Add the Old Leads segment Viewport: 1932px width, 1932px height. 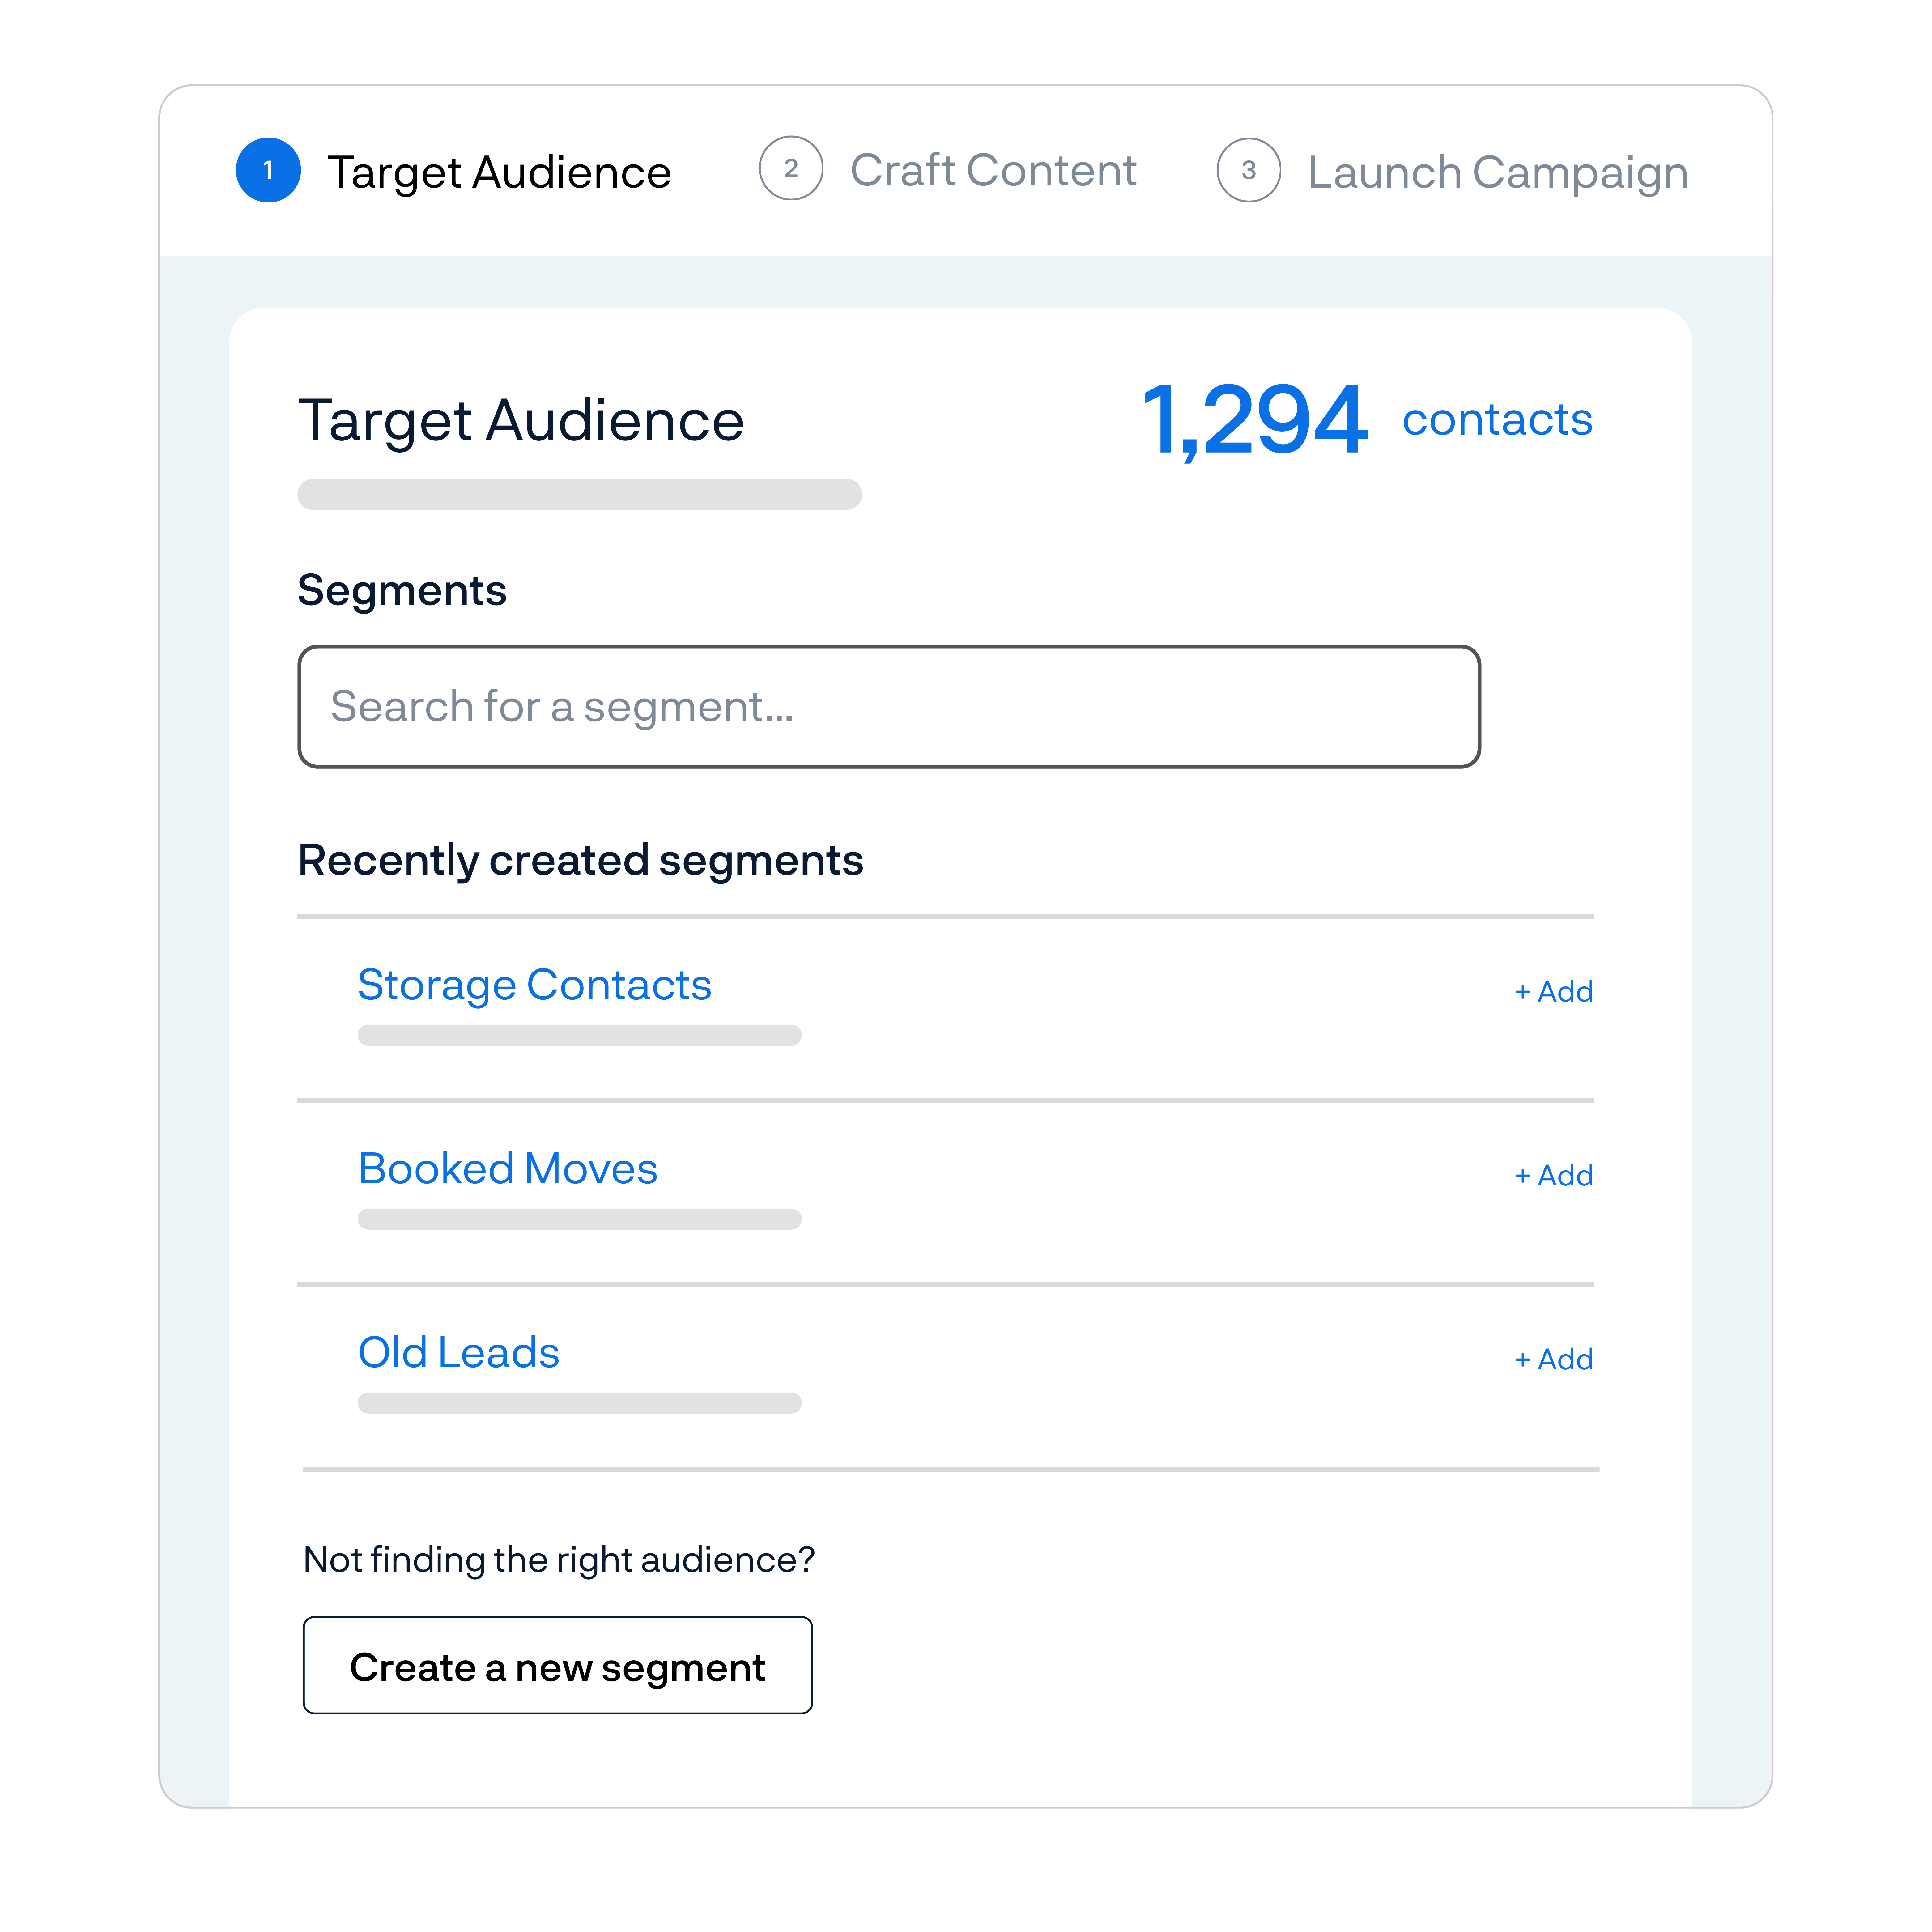point(1554,1359)
